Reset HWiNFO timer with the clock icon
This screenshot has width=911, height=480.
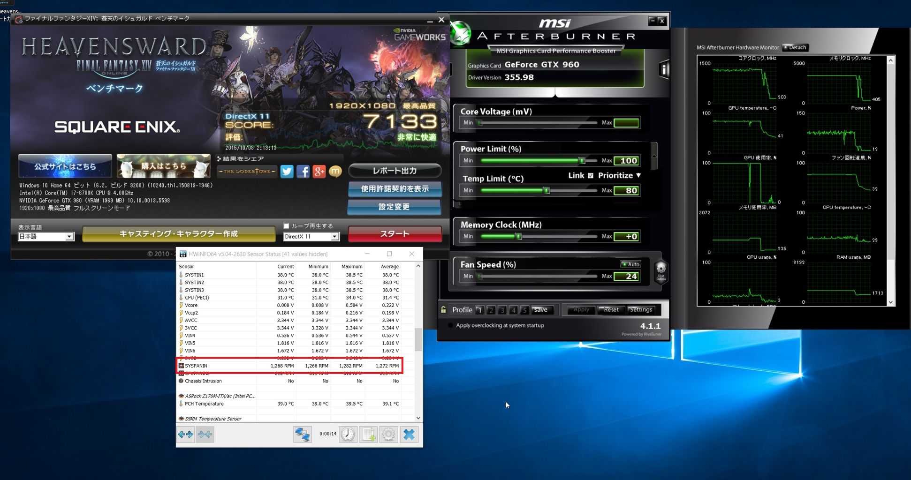pos(348,435)
